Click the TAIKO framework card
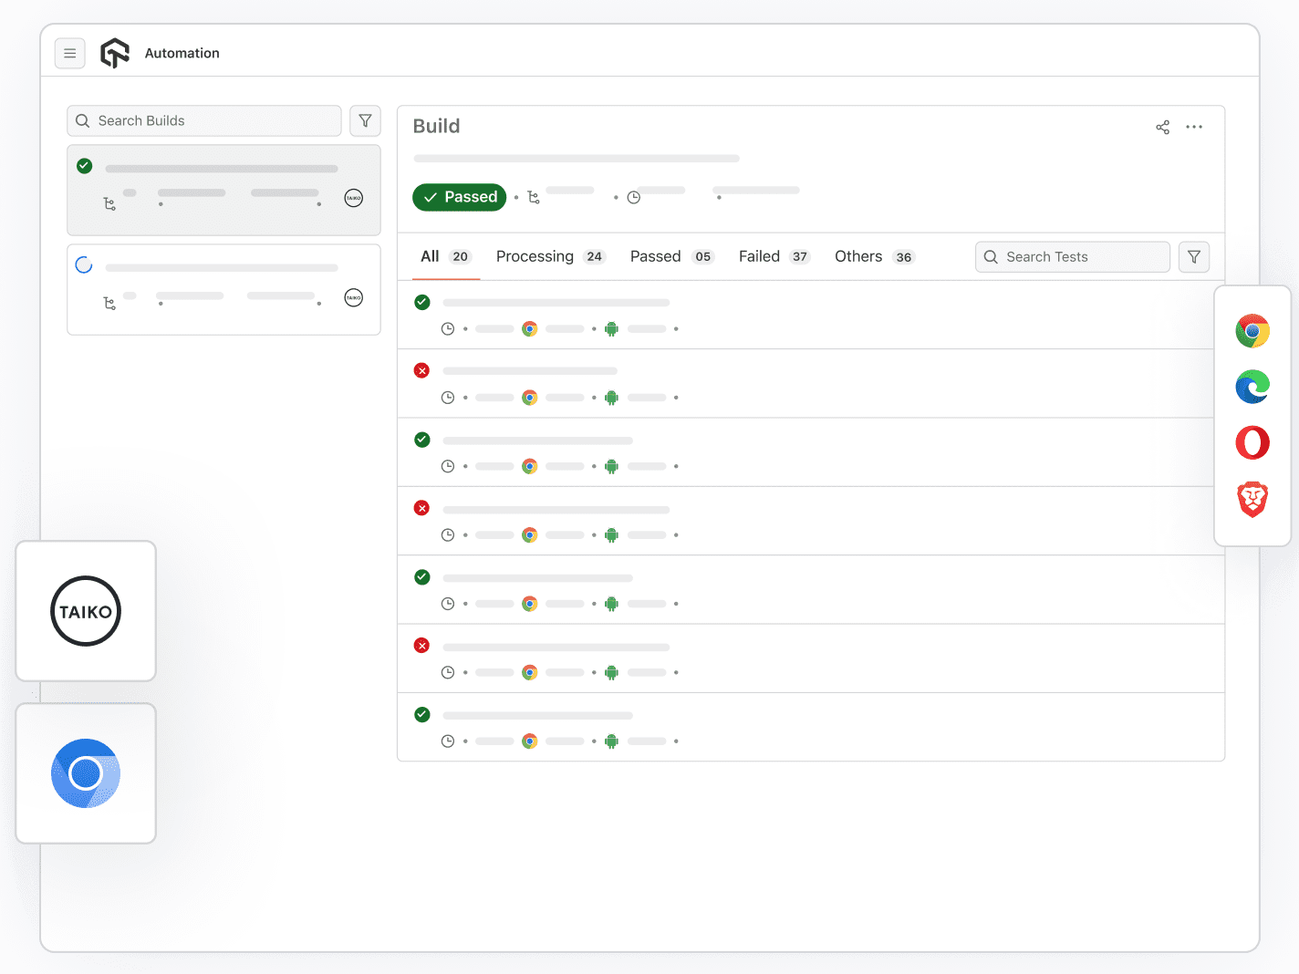1299x974 pixels. (85, 611)
